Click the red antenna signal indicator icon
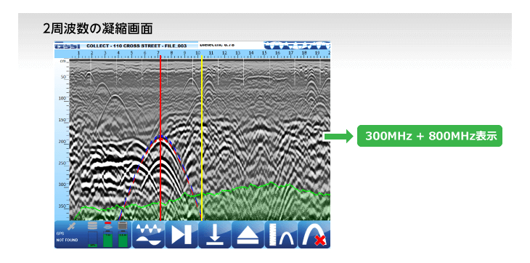Screen dimensions: 530x263 108,225
